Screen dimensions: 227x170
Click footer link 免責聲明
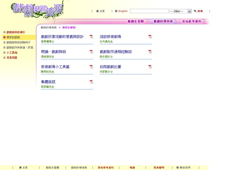click(x=159, y=167)
